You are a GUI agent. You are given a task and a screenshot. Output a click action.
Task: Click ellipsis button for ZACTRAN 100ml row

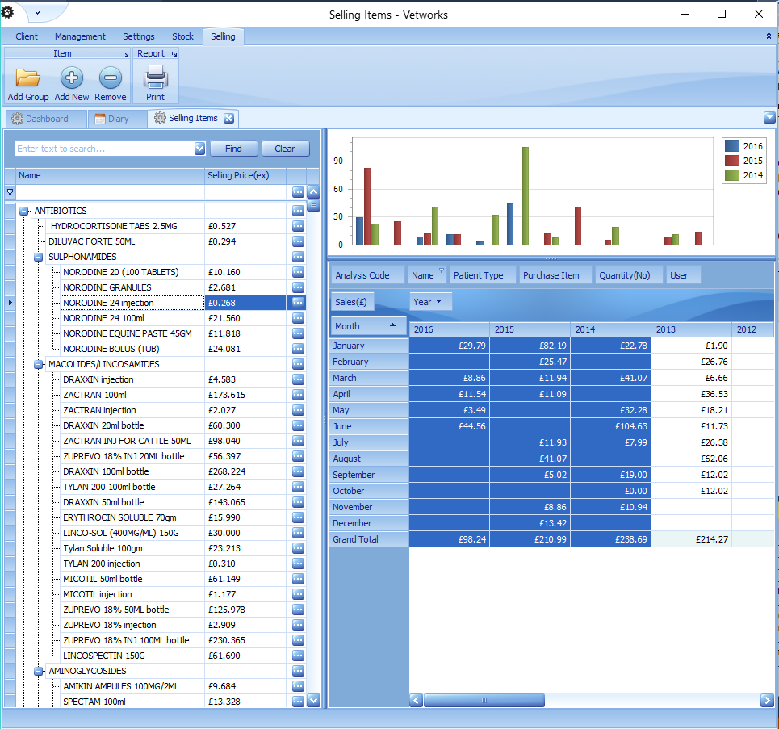[x=298, y=395]
